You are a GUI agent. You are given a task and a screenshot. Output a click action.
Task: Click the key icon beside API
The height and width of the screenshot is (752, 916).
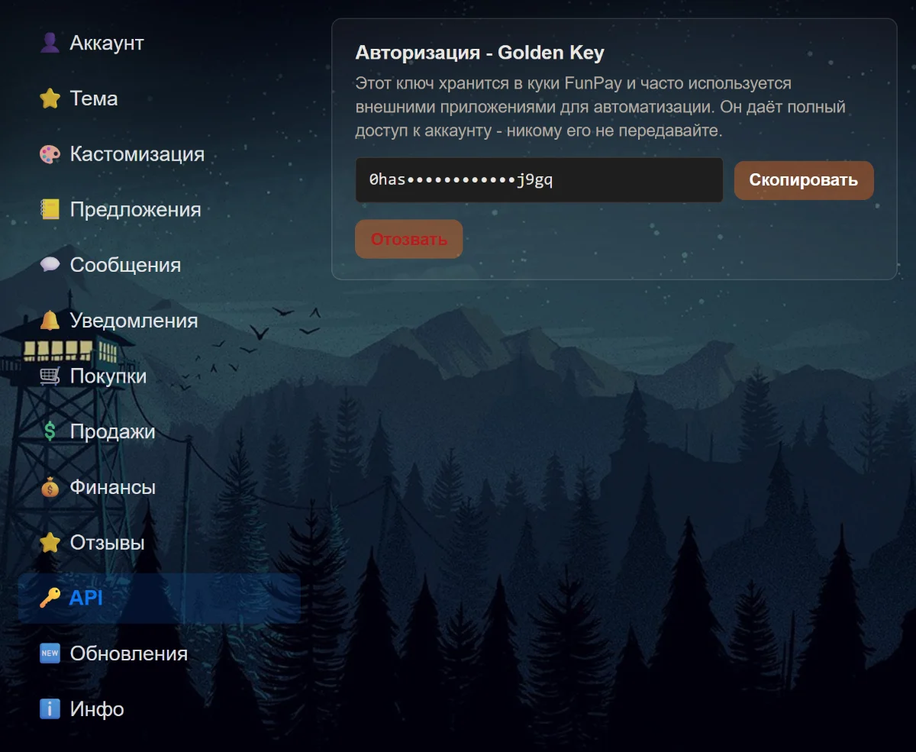click(50, 598)
